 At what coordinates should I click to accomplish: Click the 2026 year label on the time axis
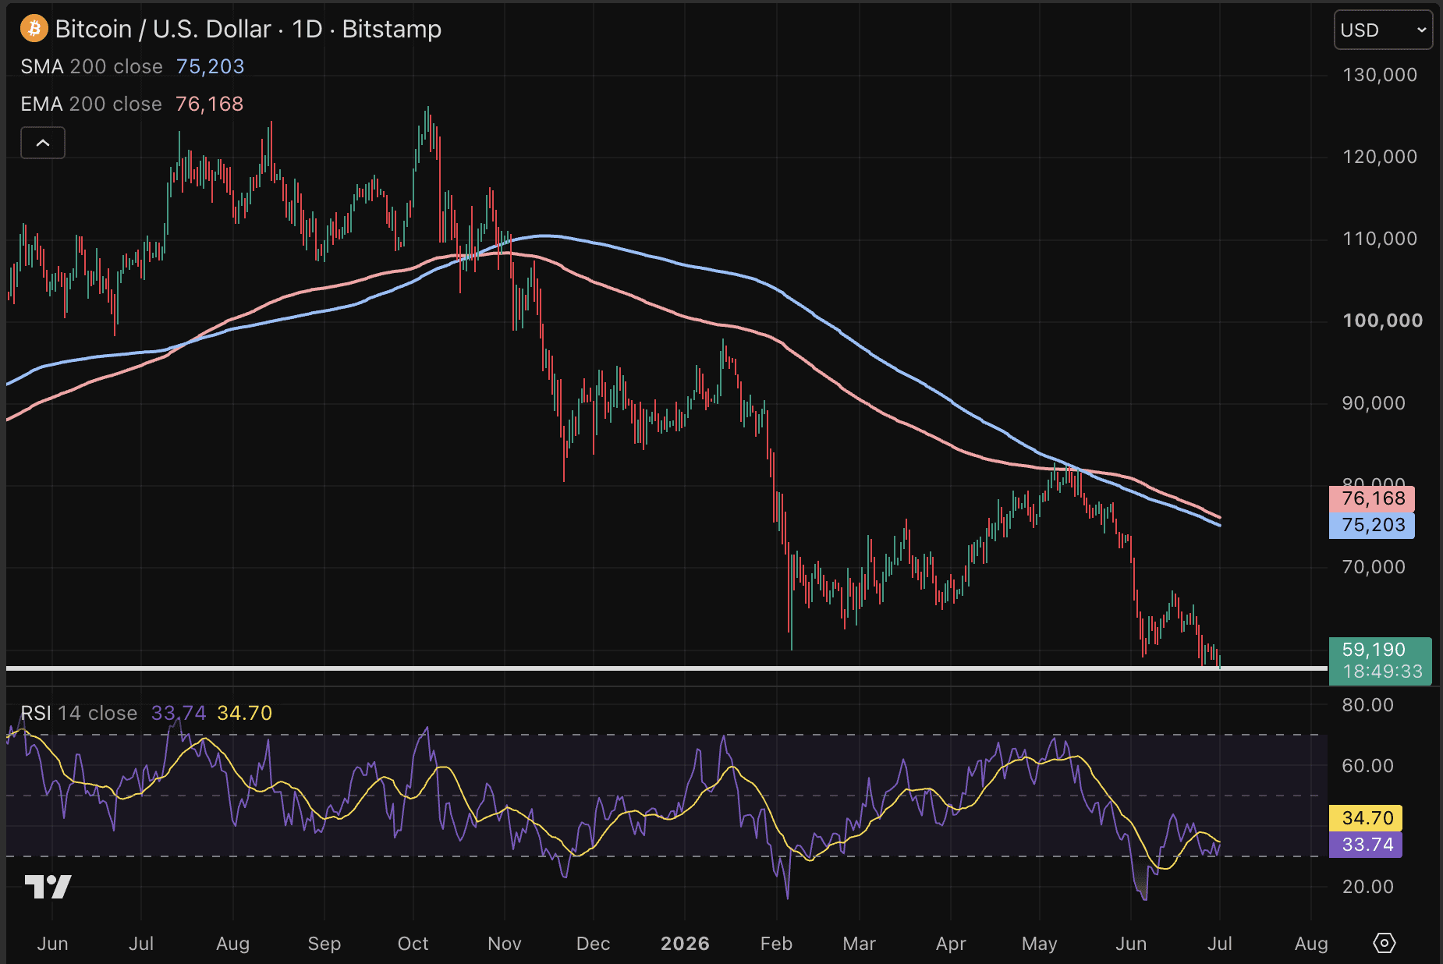(685, 944)
